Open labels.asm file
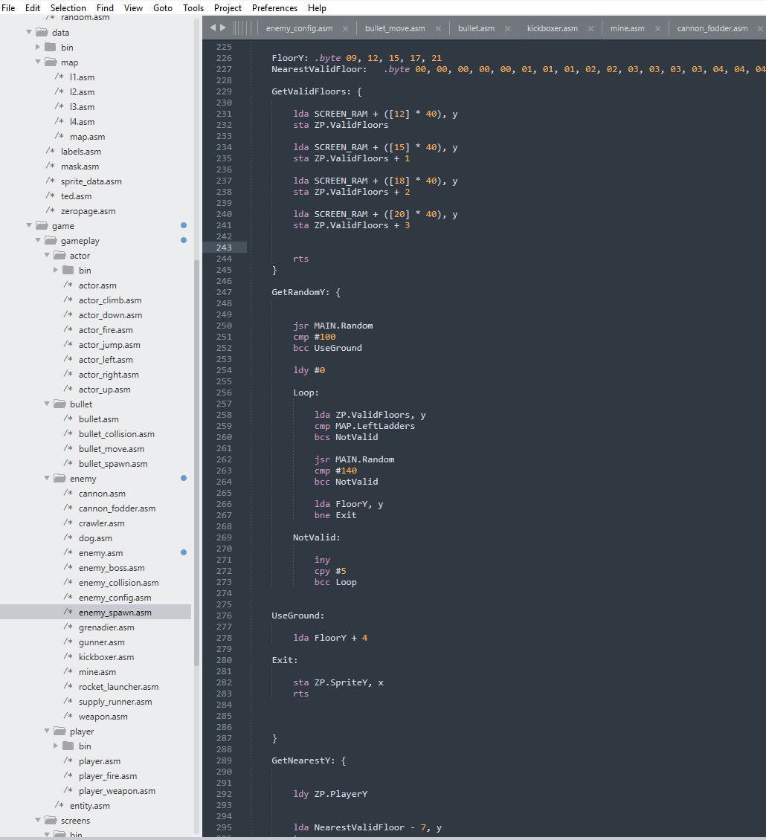This screenshot has width=766, height=840. 81,152
